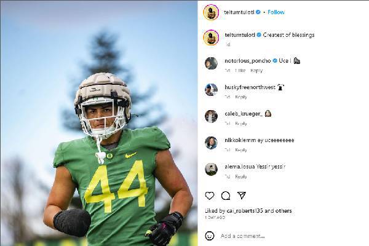View the 1 like on notorious_poncho's comment
Viewport: 369px width, 246px height.
[240, 71]
